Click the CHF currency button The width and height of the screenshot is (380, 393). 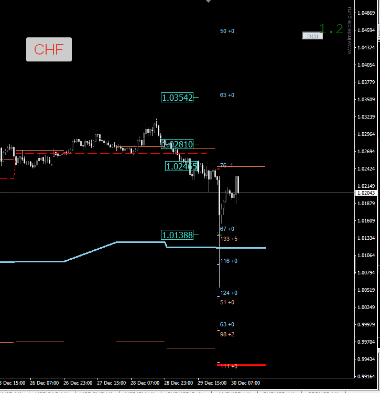[x=49, y=49]
